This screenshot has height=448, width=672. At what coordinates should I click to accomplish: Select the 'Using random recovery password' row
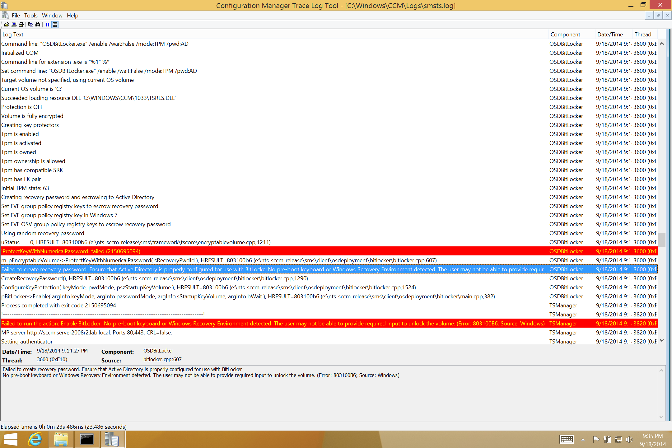[x=329, y=233]
